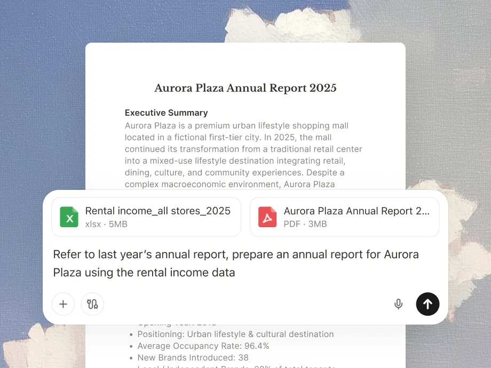Open the Aurora Plaza Annual Report PDF attachment
491x368 pixels.
coord(356,211)
